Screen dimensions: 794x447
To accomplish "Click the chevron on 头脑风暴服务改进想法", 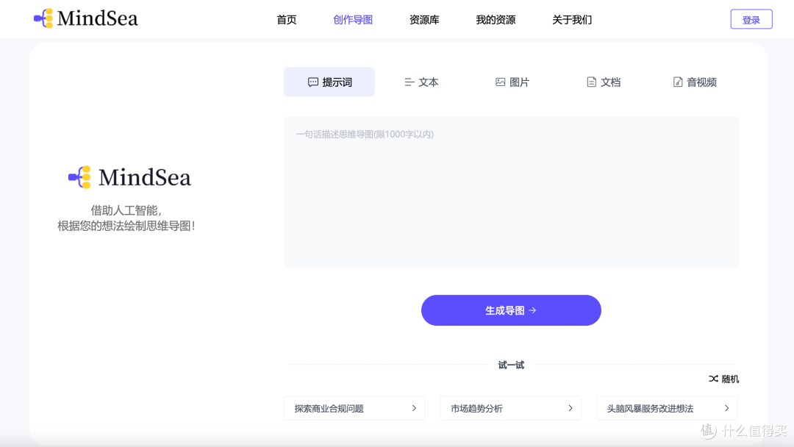I will [726, 408].
